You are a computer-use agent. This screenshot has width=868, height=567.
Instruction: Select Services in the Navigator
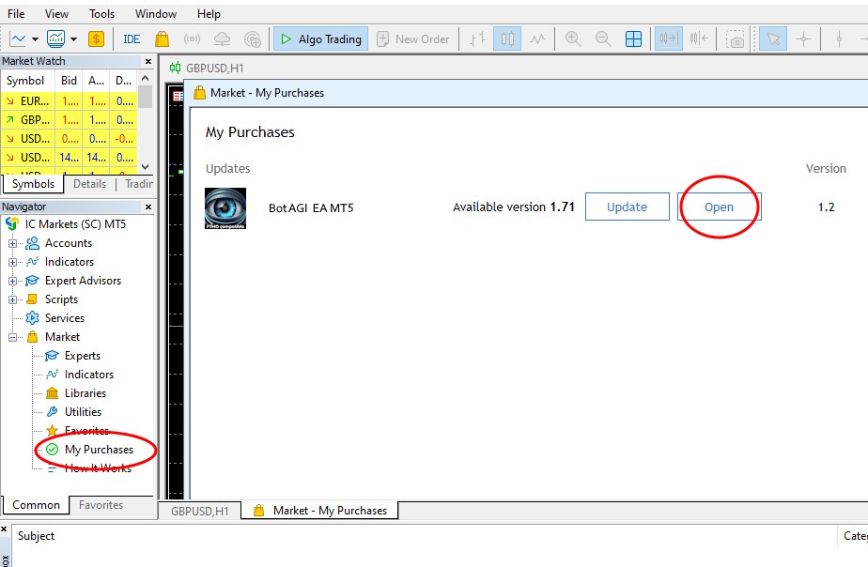point(65,318)
